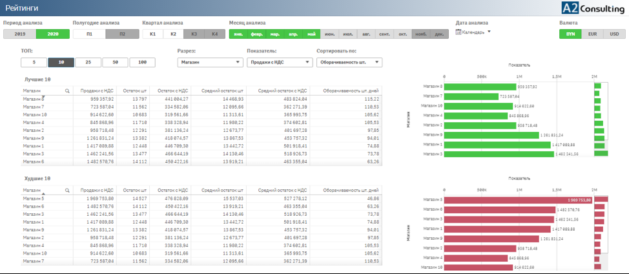Click the red bar for Магазин 6

(500, 209)
